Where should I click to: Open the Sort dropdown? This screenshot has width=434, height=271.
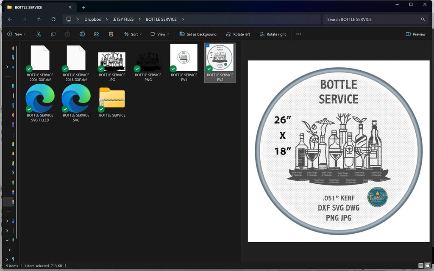click(x=133, y=34)
